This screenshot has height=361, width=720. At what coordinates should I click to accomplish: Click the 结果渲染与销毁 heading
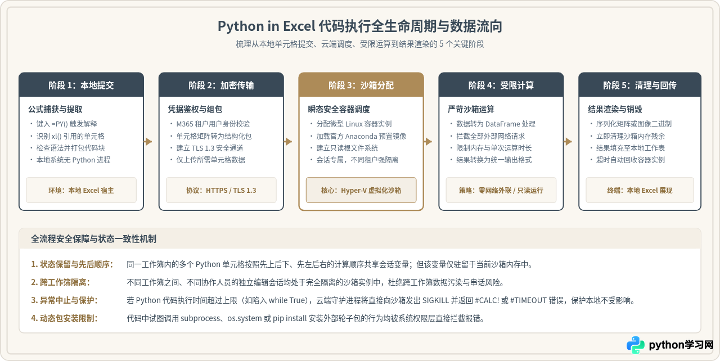click(x=615, y=109)
